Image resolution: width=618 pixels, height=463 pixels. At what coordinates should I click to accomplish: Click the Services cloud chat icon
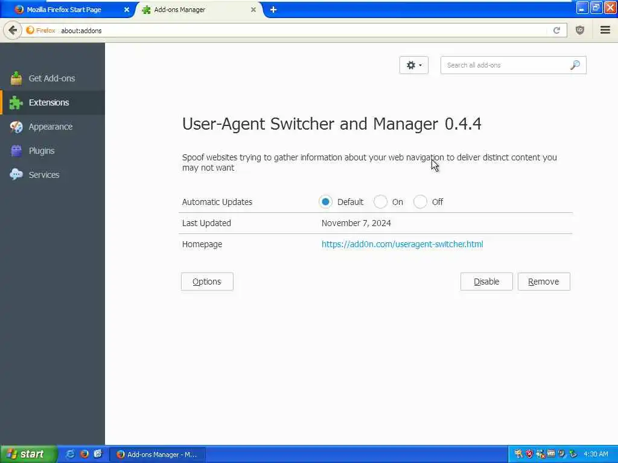[16, 174]
